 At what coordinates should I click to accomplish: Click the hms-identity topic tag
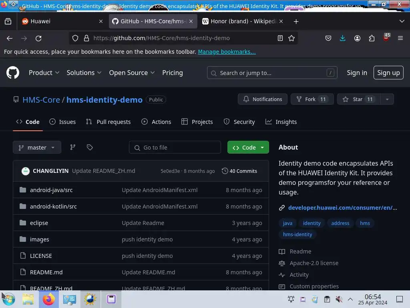coord(297,234)
